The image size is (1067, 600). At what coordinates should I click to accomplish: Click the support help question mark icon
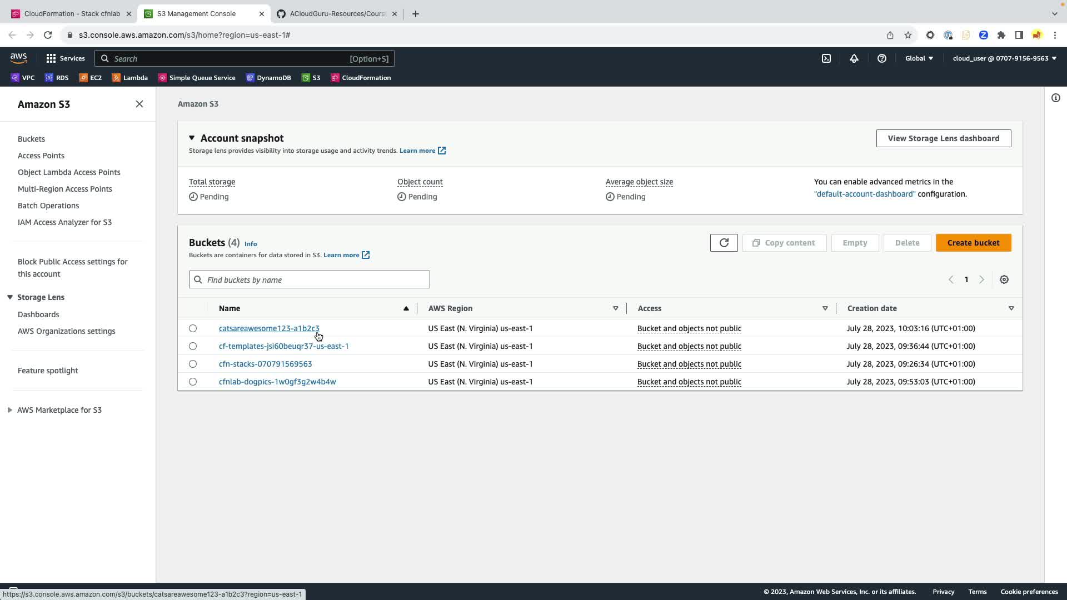882,58
